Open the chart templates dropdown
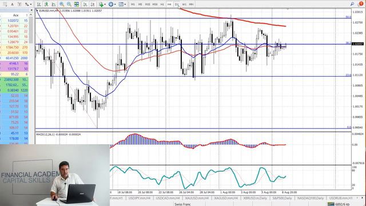The image size is (366, 206). pos(122,4)
